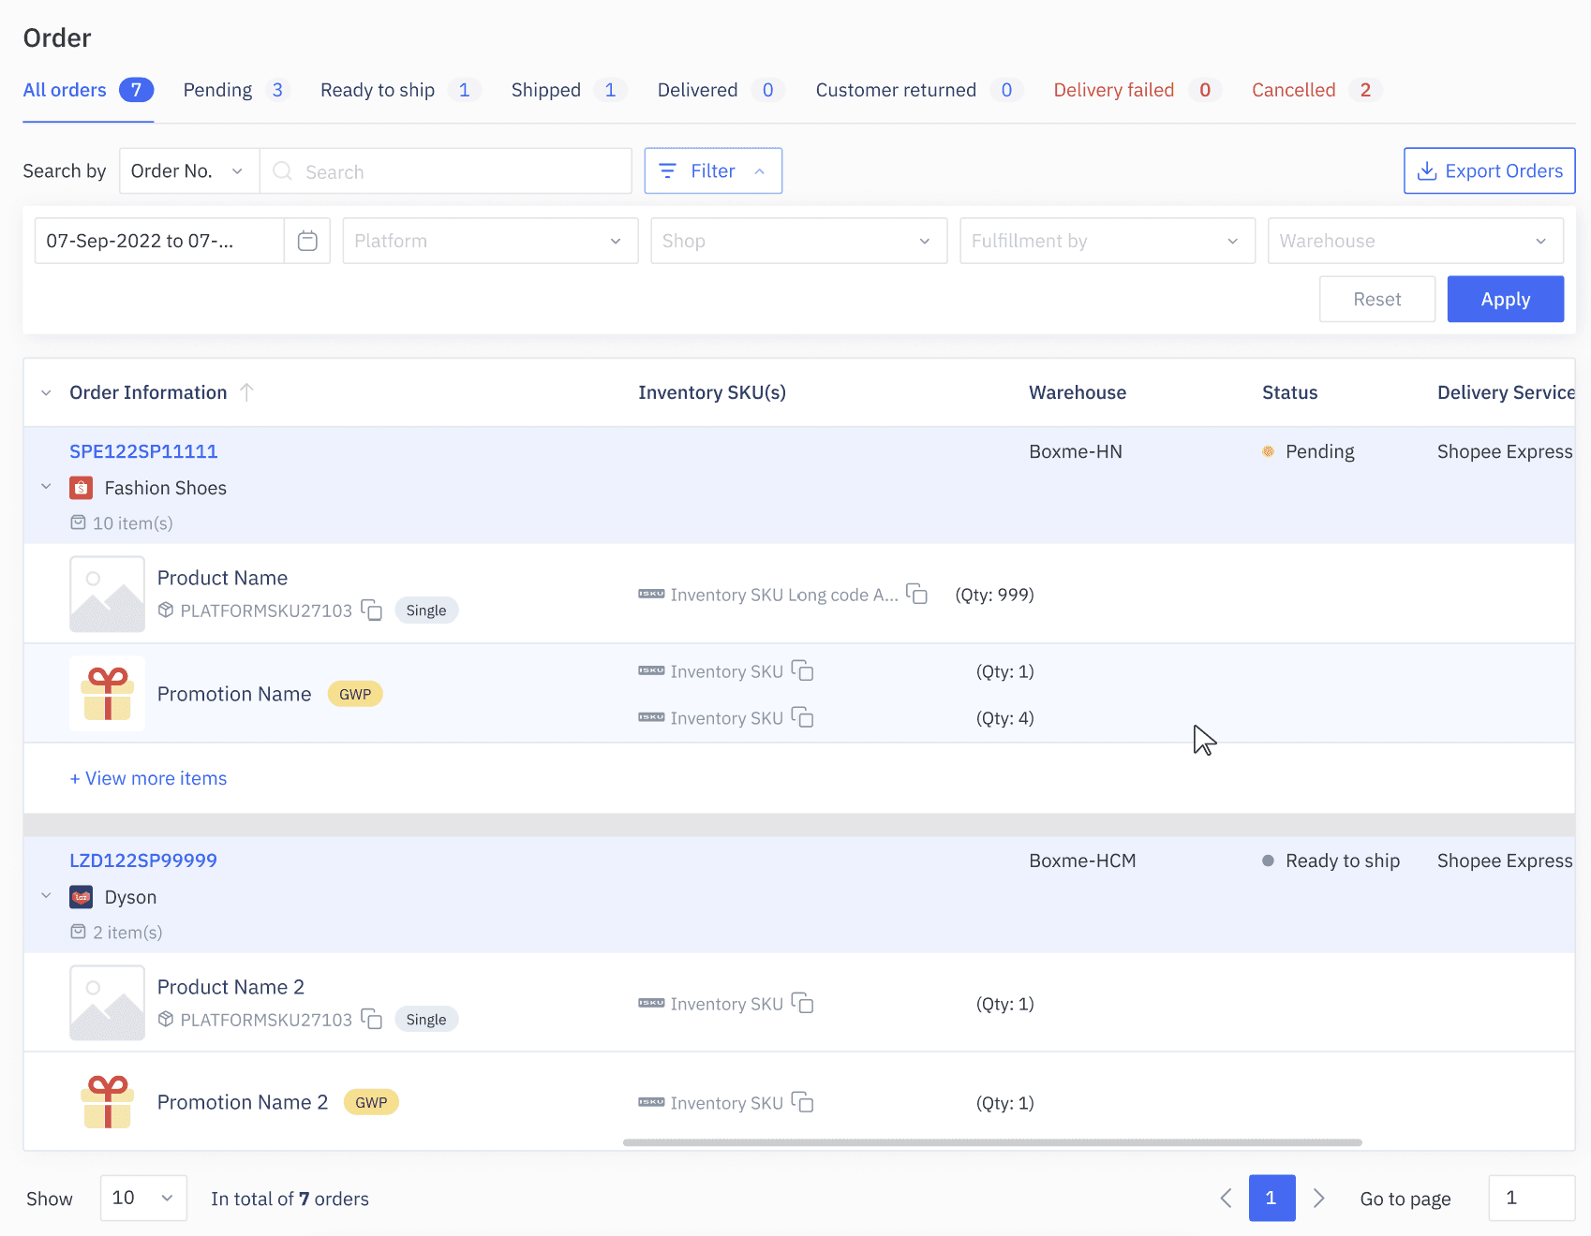
Task: Switch to Customer returned tab
Action: 919,90
